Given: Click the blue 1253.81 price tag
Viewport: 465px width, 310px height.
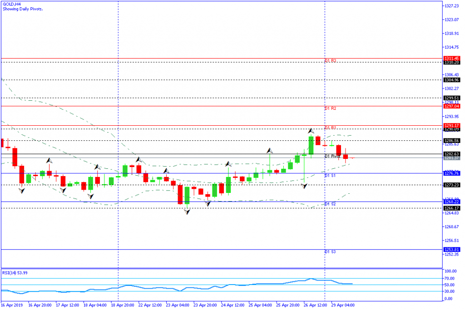Looking at the screenshot, I should pos(452,250).
